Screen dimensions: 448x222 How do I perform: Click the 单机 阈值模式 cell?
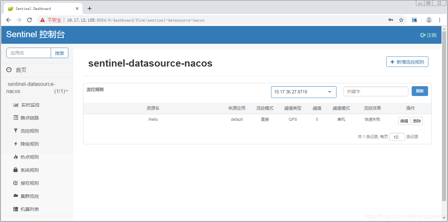341,119
